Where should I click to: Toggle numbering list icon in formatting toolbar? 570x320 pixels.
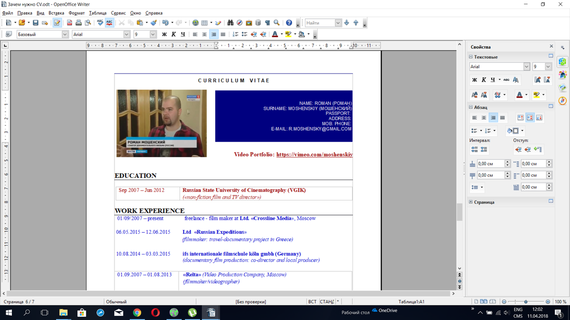(x=235, y=34)
